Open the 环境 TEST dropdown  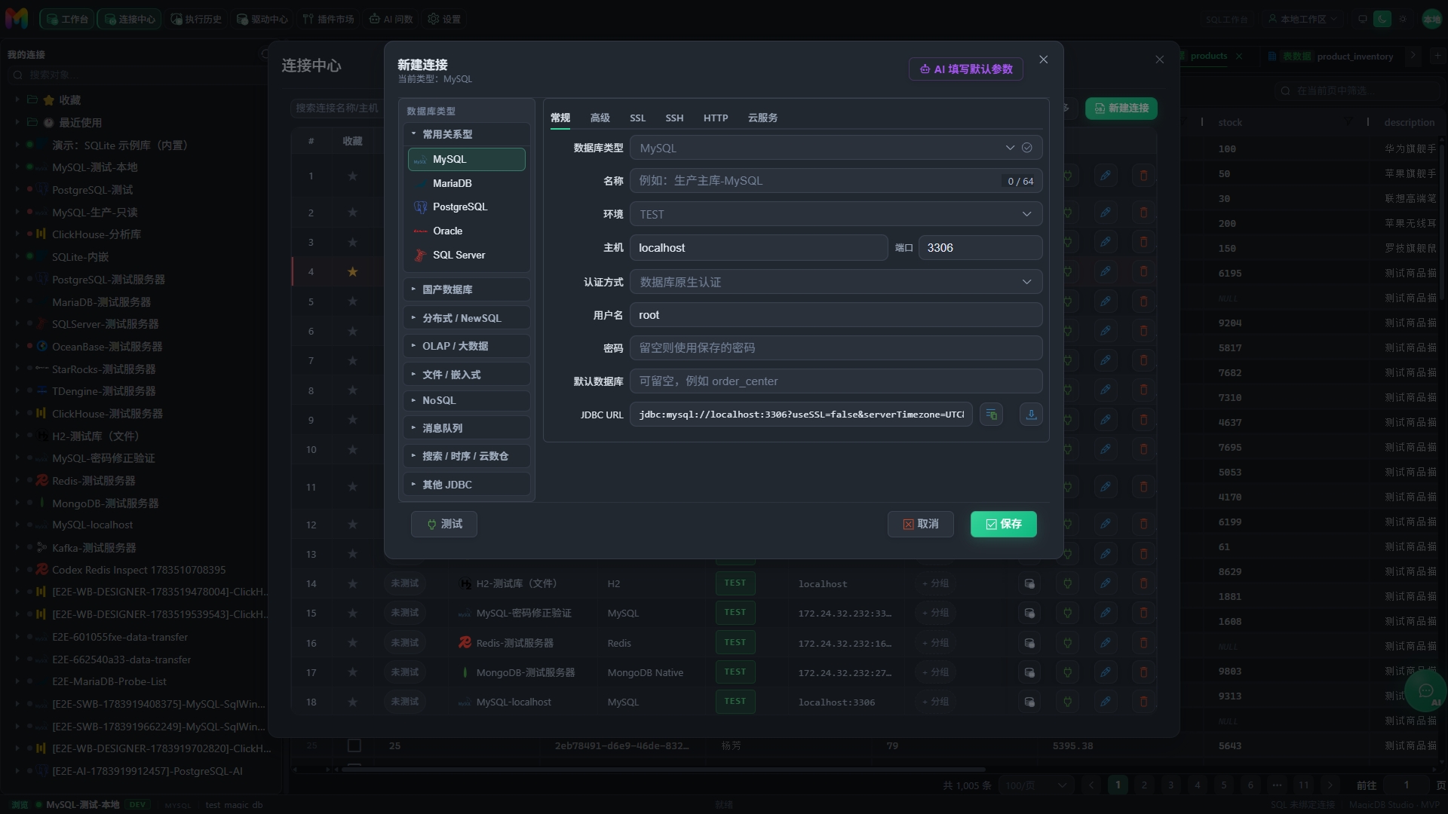(x=836, y=214)
